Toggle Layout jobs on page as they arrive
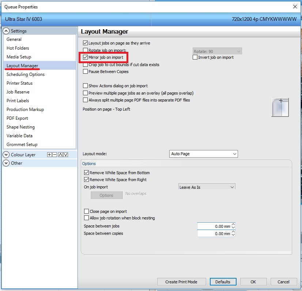Viewport: 302px width, 291px height. 85,43
